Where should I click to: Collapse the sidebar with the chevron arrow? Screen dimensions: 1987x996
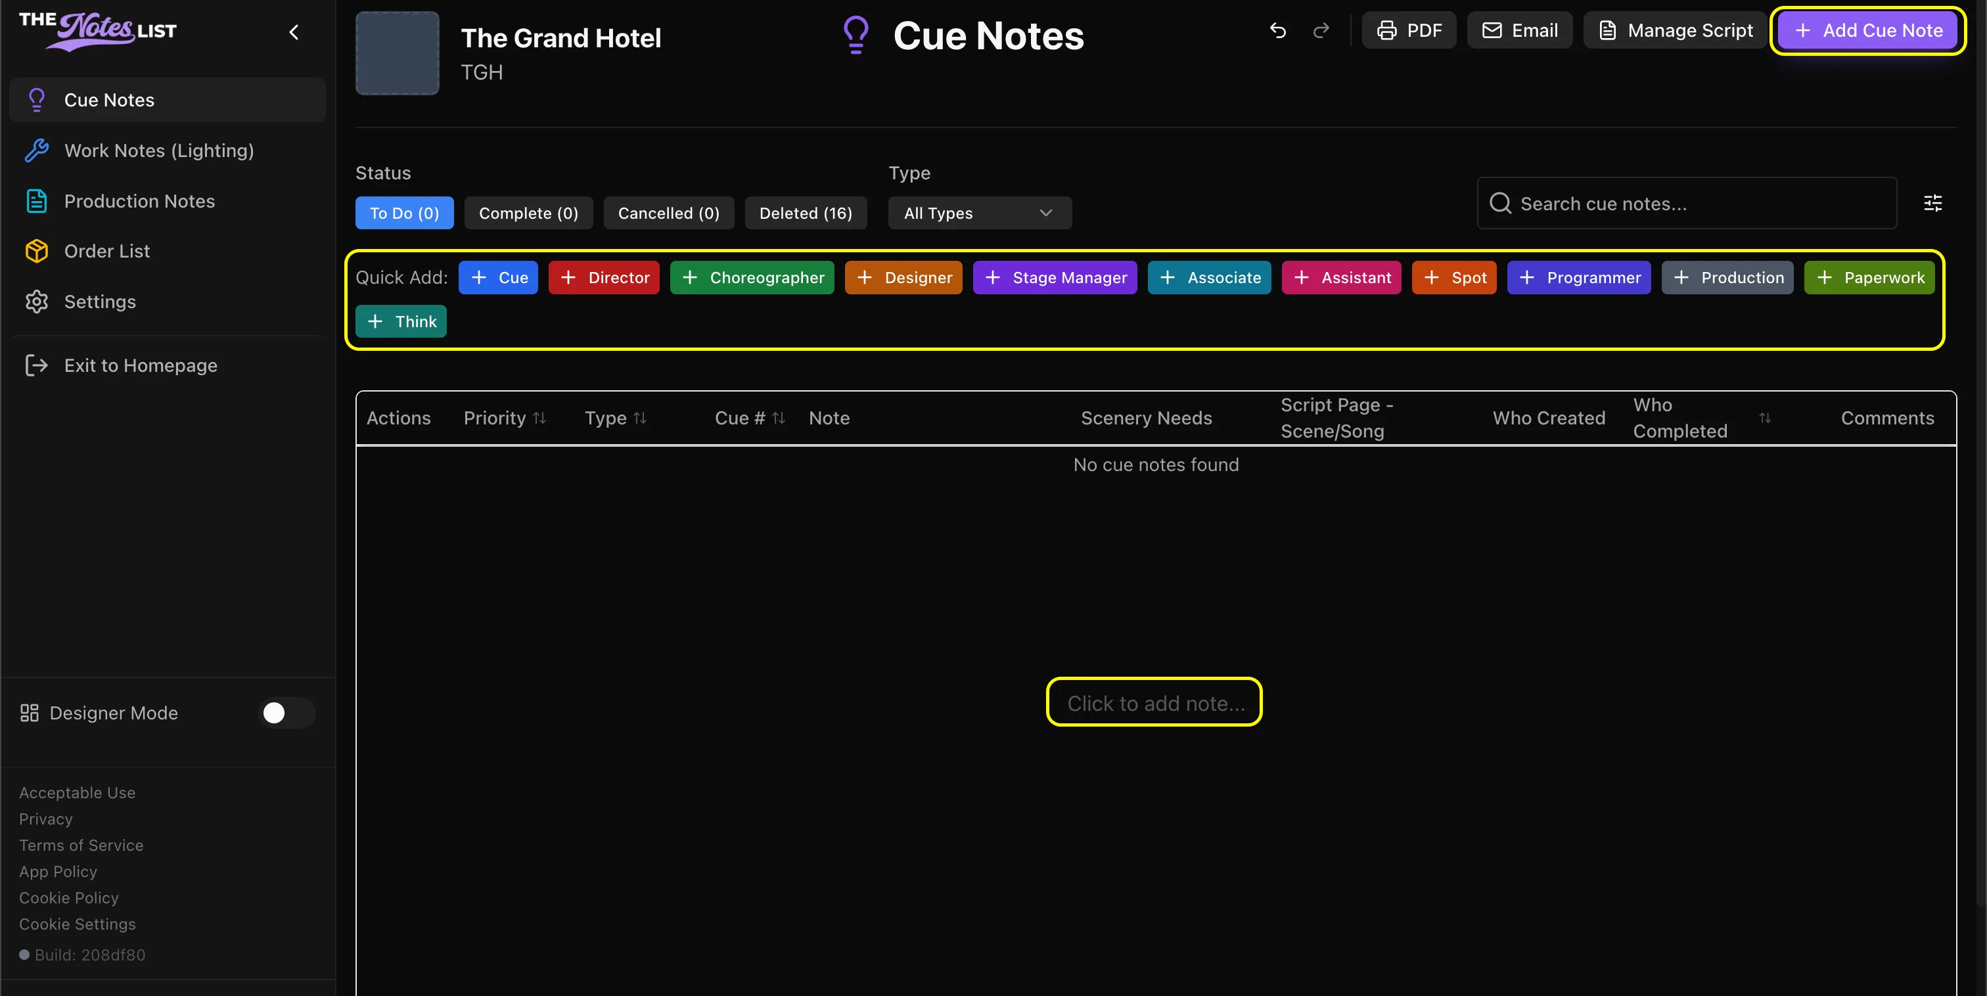tap(294, 32)
